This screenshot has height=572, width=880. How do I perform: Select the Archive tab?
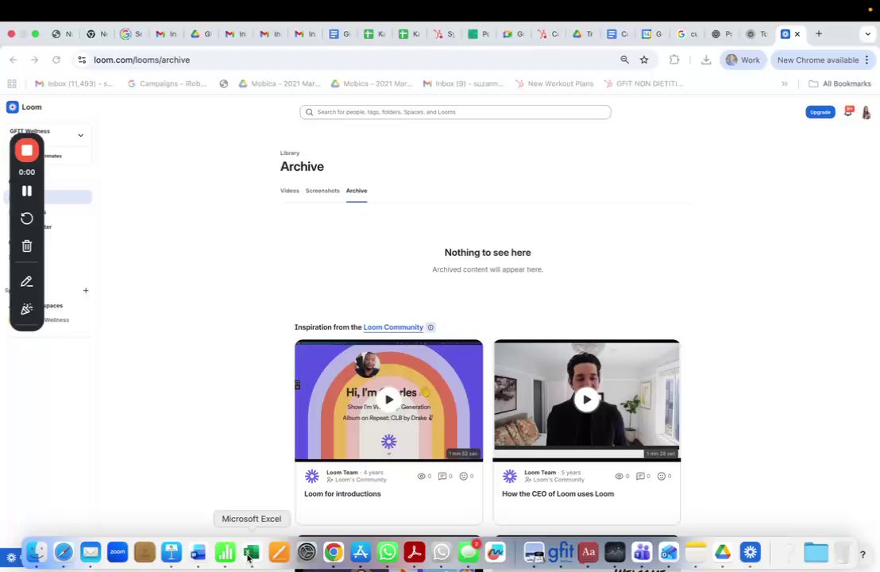357,191
